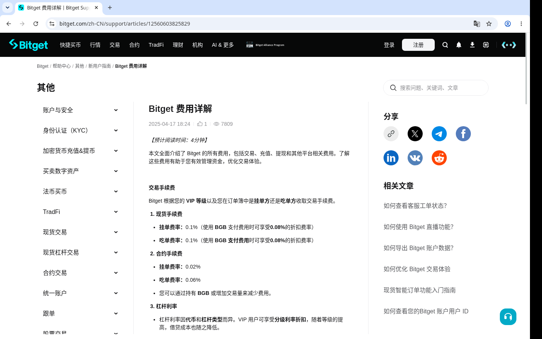Click the 注册 register button
Image resolution: width=542 pixels, height=339 pixels.
pos(418,45)
